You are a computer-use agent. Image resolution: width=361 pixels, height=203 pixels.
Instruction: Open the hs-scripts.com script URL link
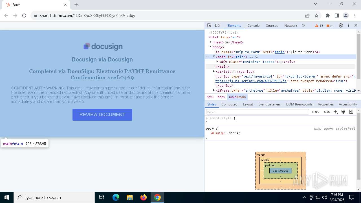(251, 81)
